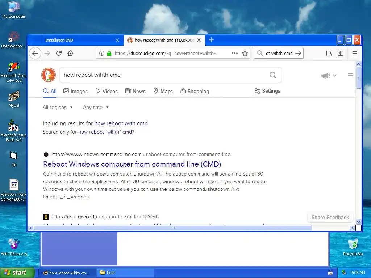
Task: Click the horizontal scrollbar thumb
Action: (173, 228)
